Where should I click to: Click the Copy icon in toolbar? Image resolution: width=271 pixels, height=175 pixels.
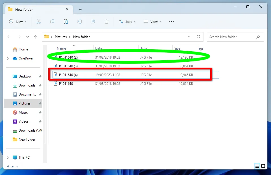tap(52, 21)
